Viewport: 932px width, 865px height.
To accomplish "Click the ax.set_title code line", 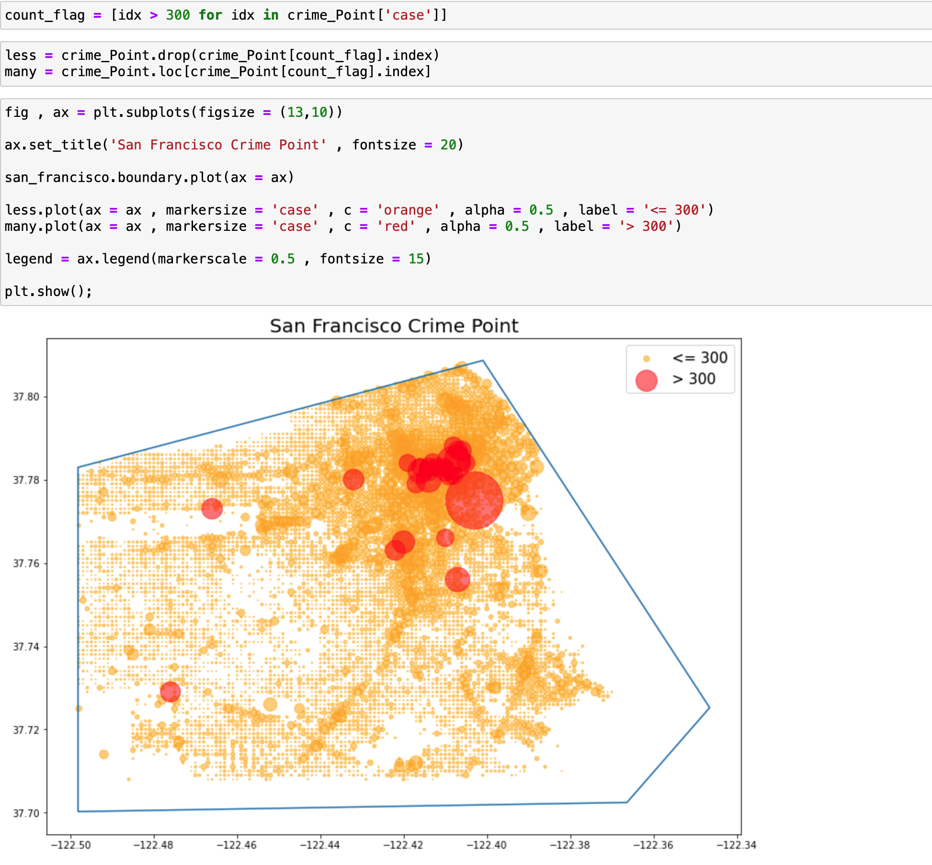I will pos(234,145).
